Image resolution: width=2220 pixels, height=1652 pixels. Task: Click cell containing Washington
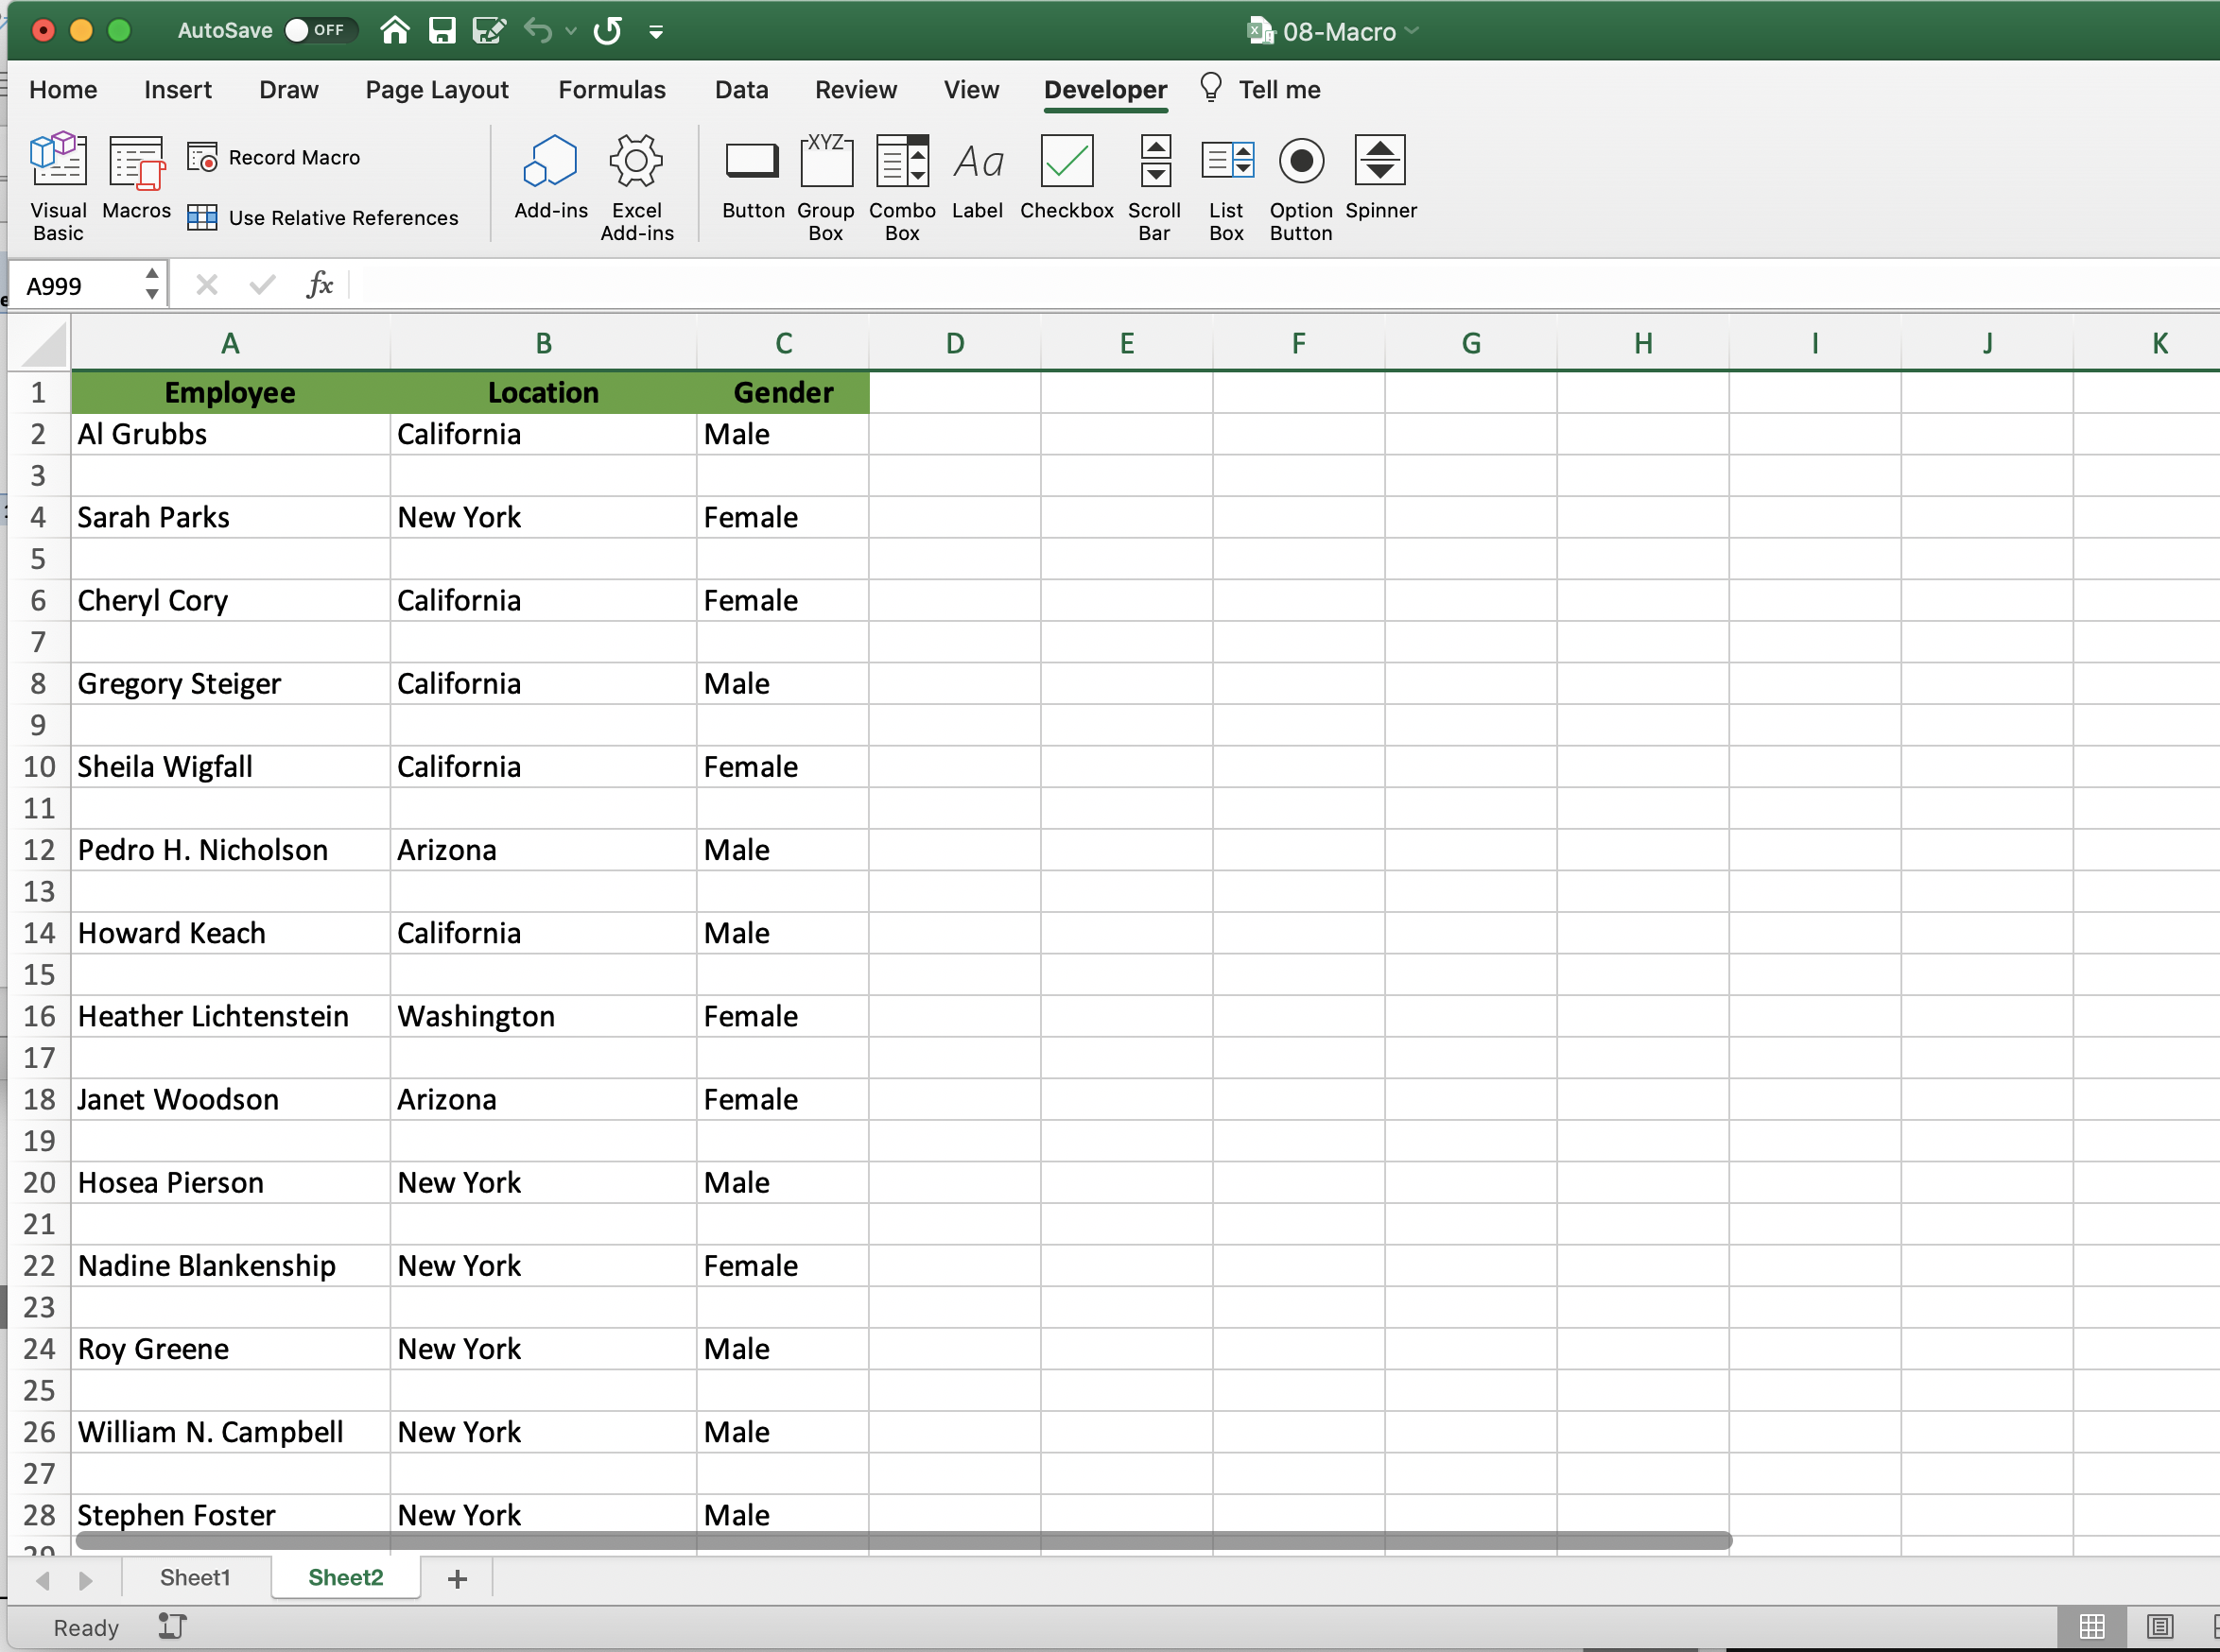pyautogui.click(x=544, y=1016)
